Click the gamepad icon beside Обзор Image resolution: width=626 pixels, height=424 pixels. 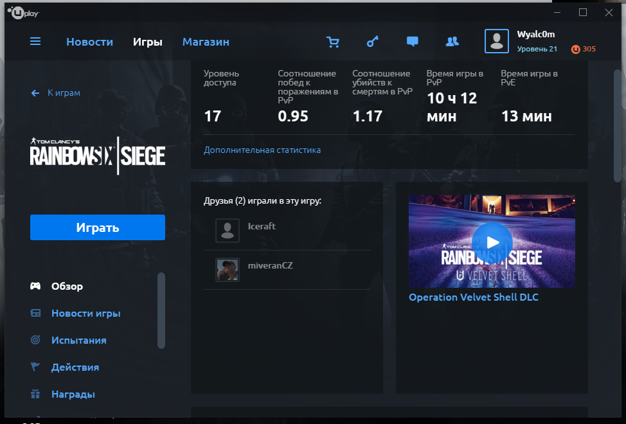point(35,286)
